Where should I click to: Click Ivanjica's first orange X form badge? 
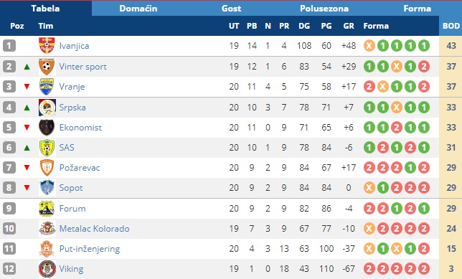(369, 46)
